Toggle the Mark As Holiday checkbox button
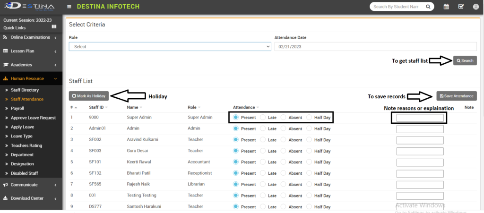The image size is (484, 213). tap(89, 96)
